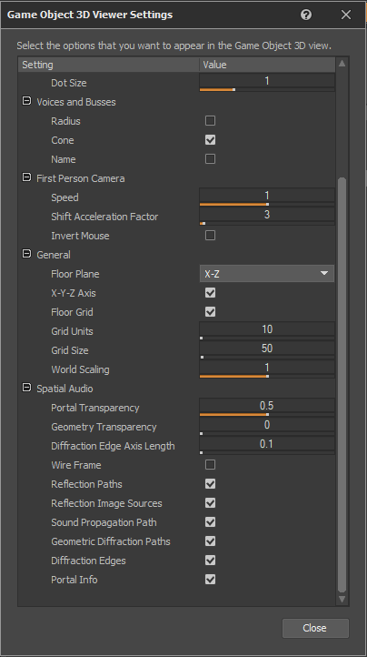Enable the Radius checkbox

[x=210, y=121]
